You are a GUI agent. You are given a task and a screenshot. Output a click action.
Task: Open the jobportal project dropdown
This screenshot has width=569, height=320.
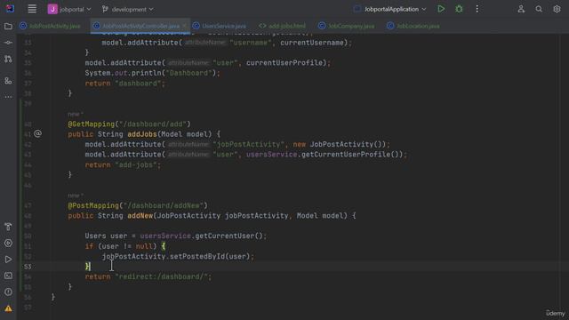[x=69, y=9]
